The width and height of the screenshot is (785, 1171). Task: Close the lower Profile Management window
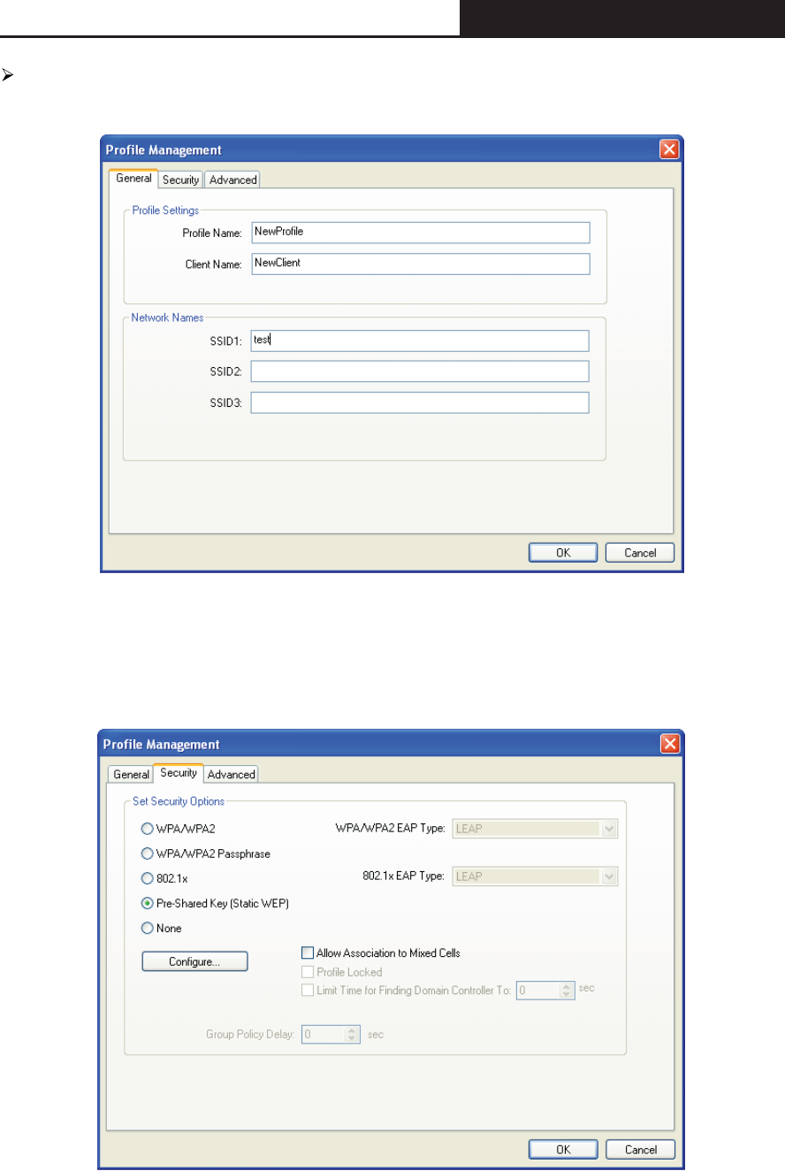670,744
